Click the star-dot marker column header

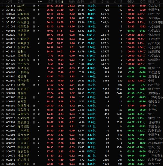[40, 2]
